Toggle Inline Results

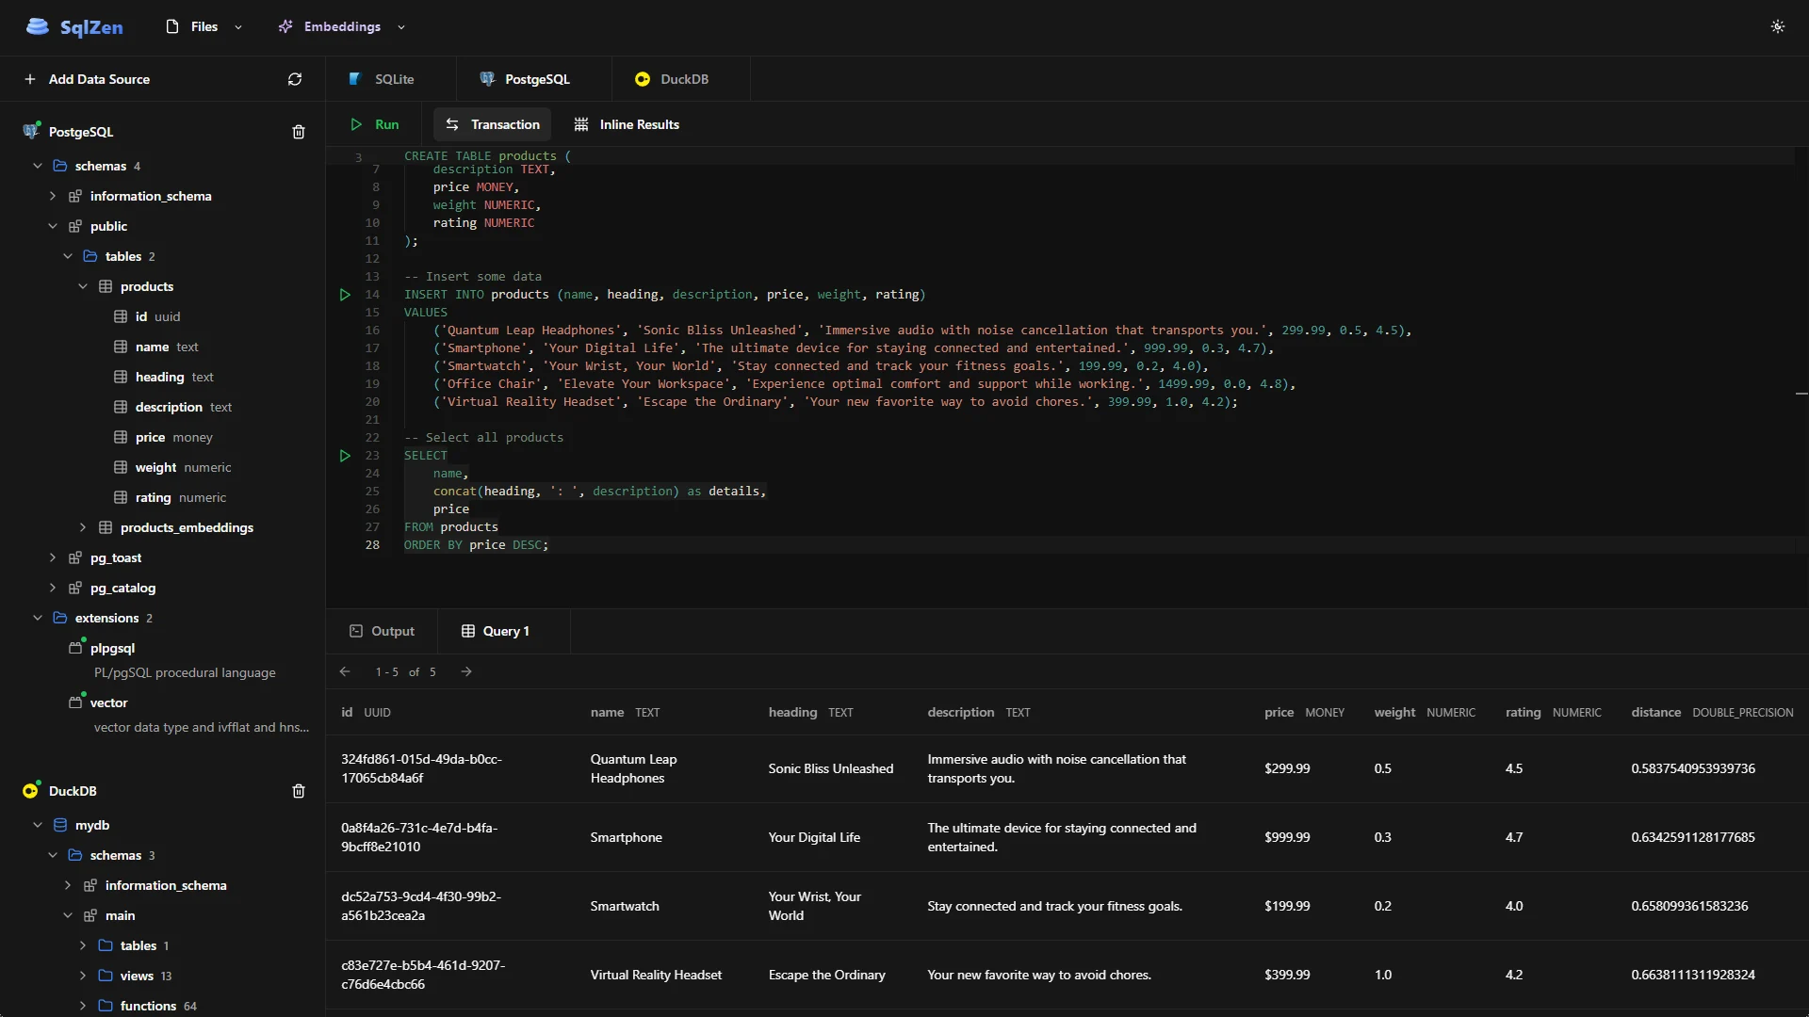click(627, 124)
